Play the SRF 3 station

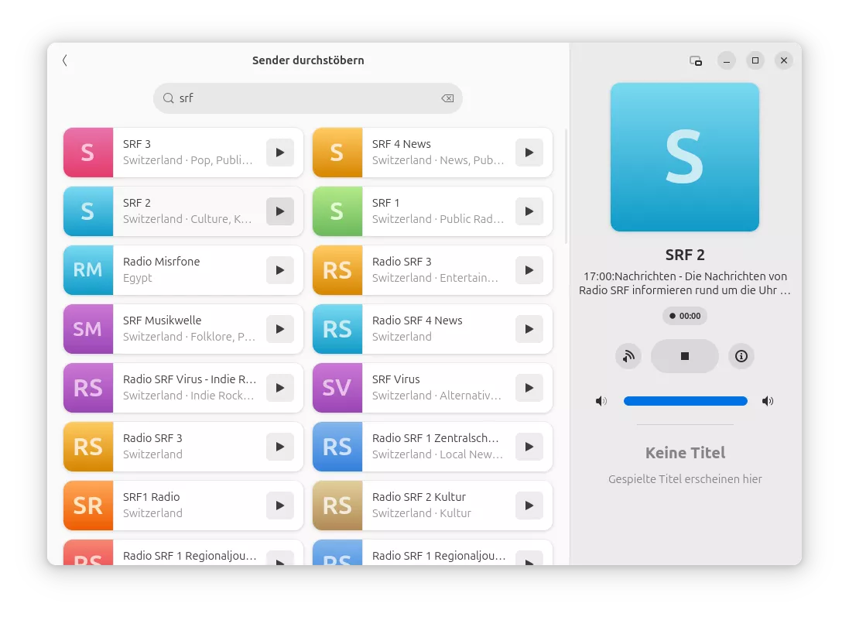pos(279,153)
